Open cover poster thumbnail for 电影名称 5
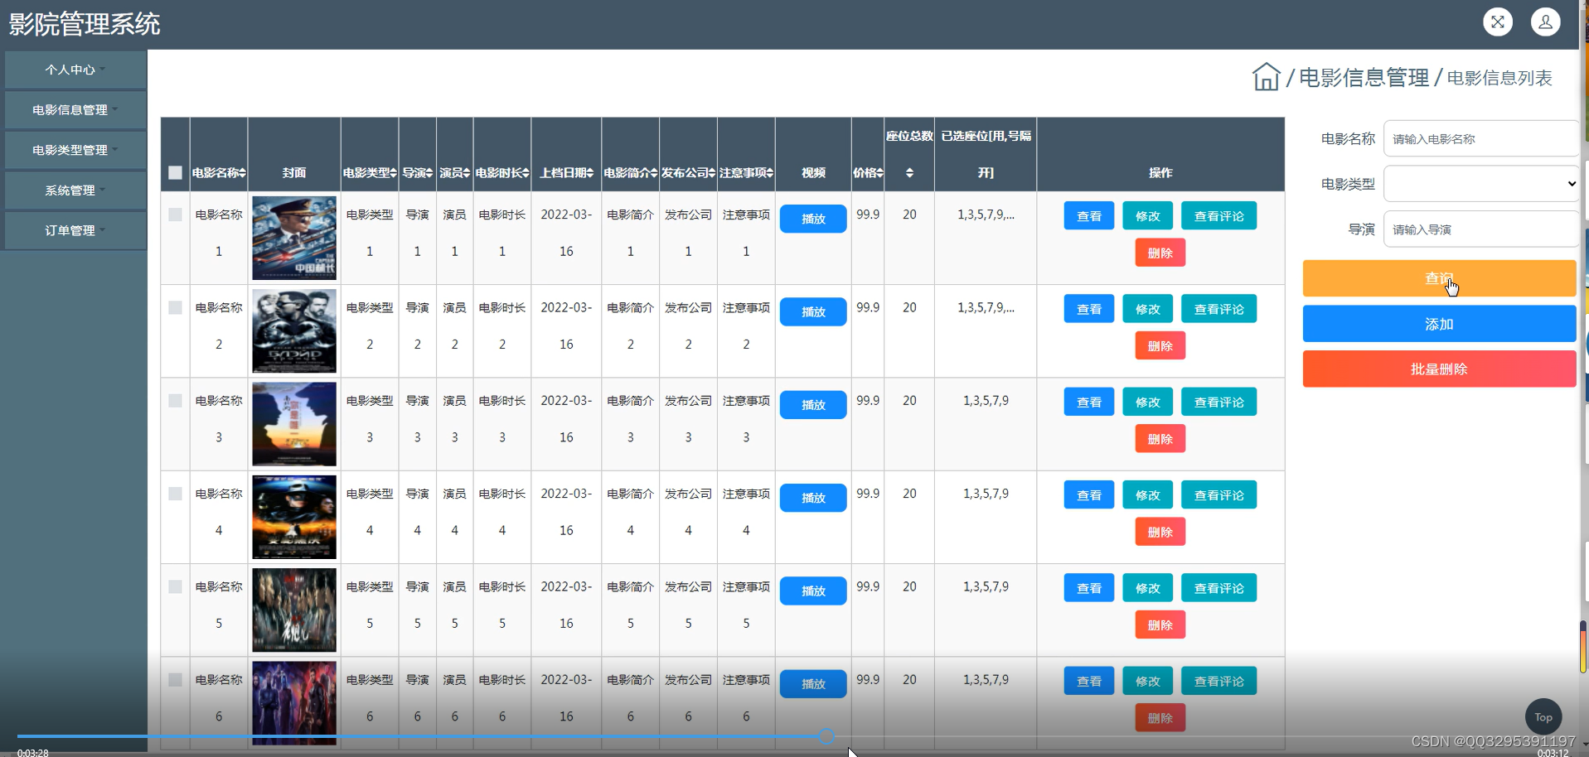 [294, 610]
